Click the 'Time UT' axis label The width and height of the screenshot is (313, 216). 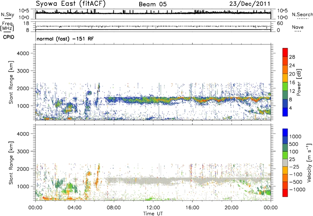click(153, 214)
